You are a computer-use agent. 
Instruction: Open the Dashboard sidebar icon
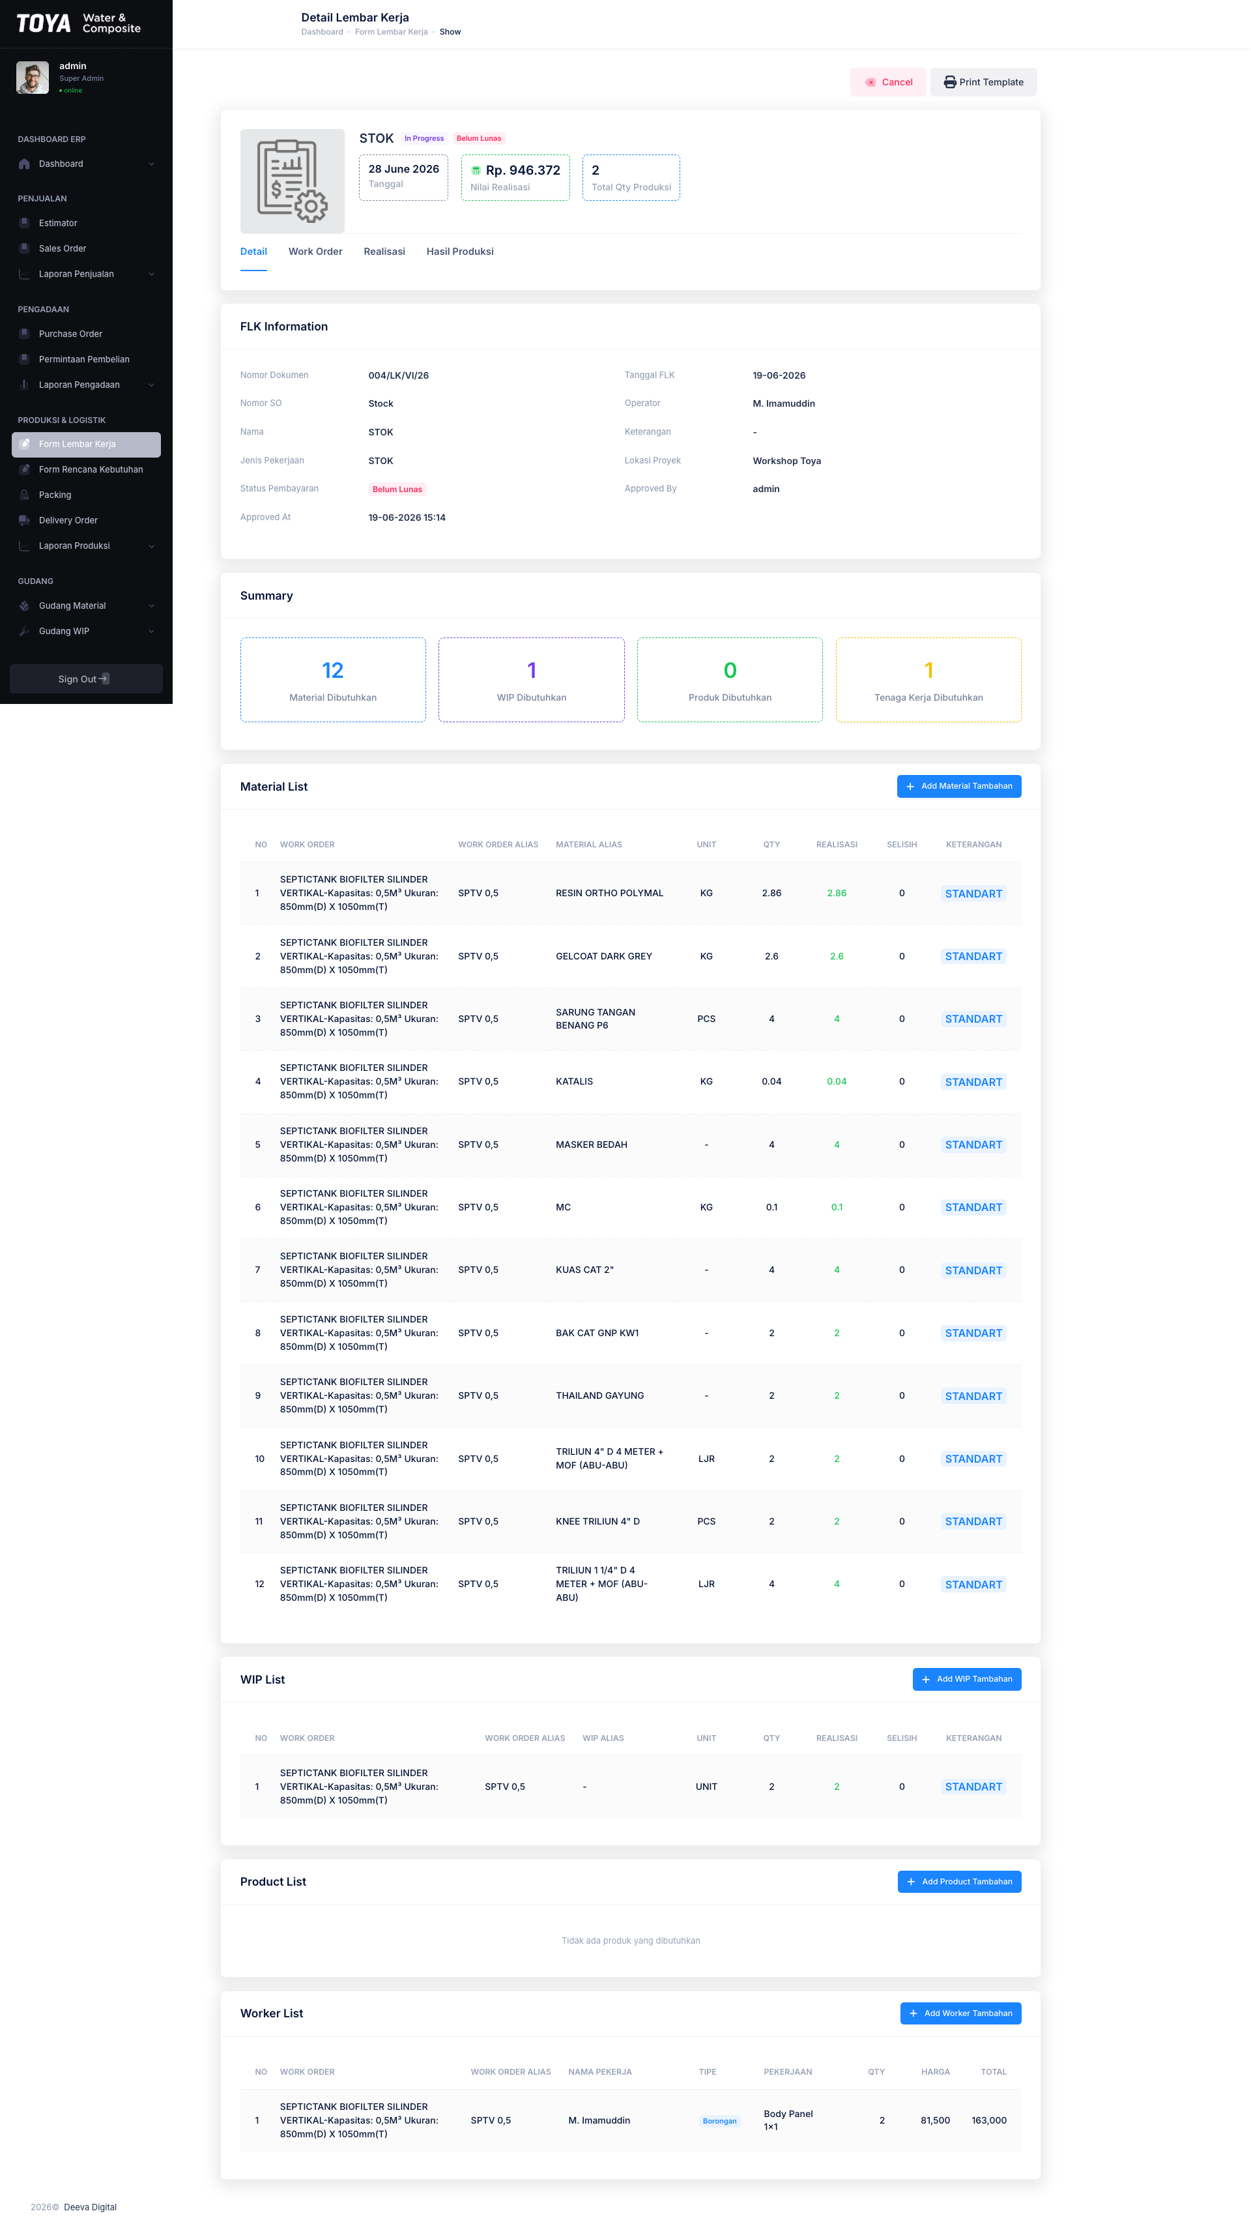click(x=24, y=164)
